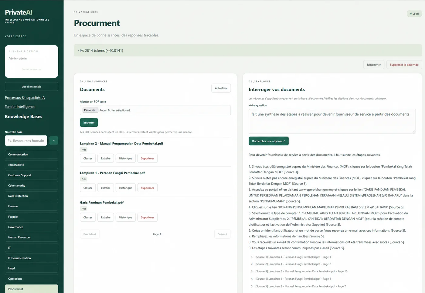Click Supprimer la base vide

[x=404, y=65]
